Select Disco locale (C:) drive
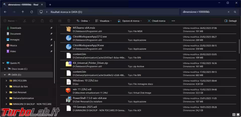Viewport: 241px width, 117px height. click(19, 69)
